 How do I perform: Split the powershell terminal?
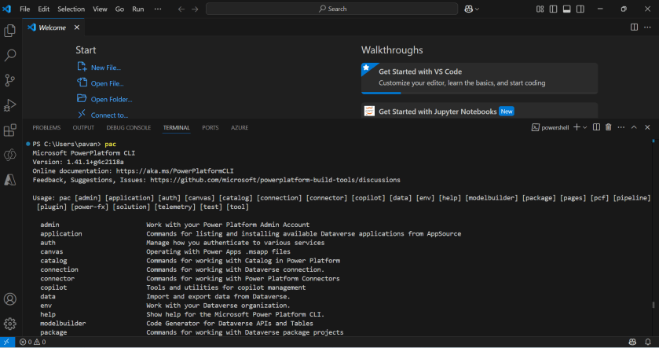(x=596, y=127)
